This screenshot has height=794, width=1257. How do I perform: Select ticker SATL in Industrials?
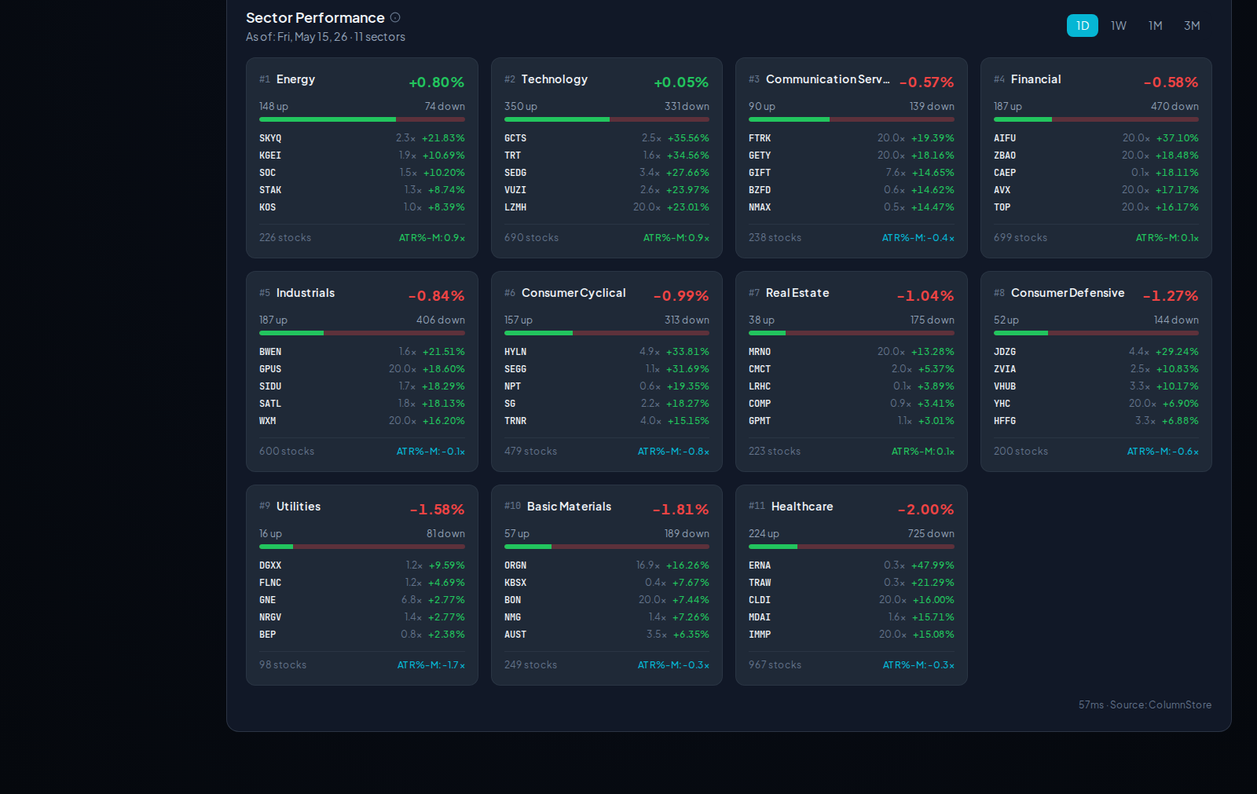(270, 404)
